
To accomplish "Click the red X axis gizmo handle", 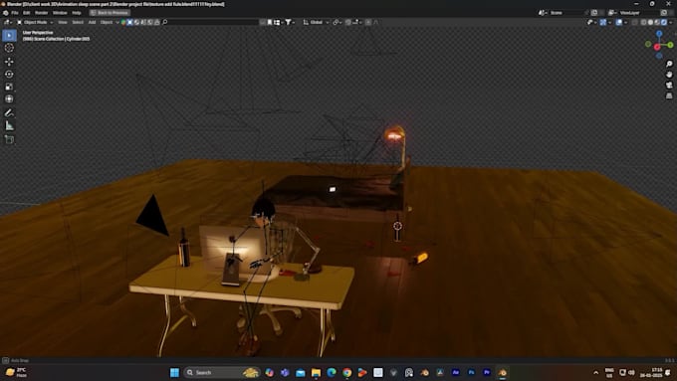I will tap(657, 47).
